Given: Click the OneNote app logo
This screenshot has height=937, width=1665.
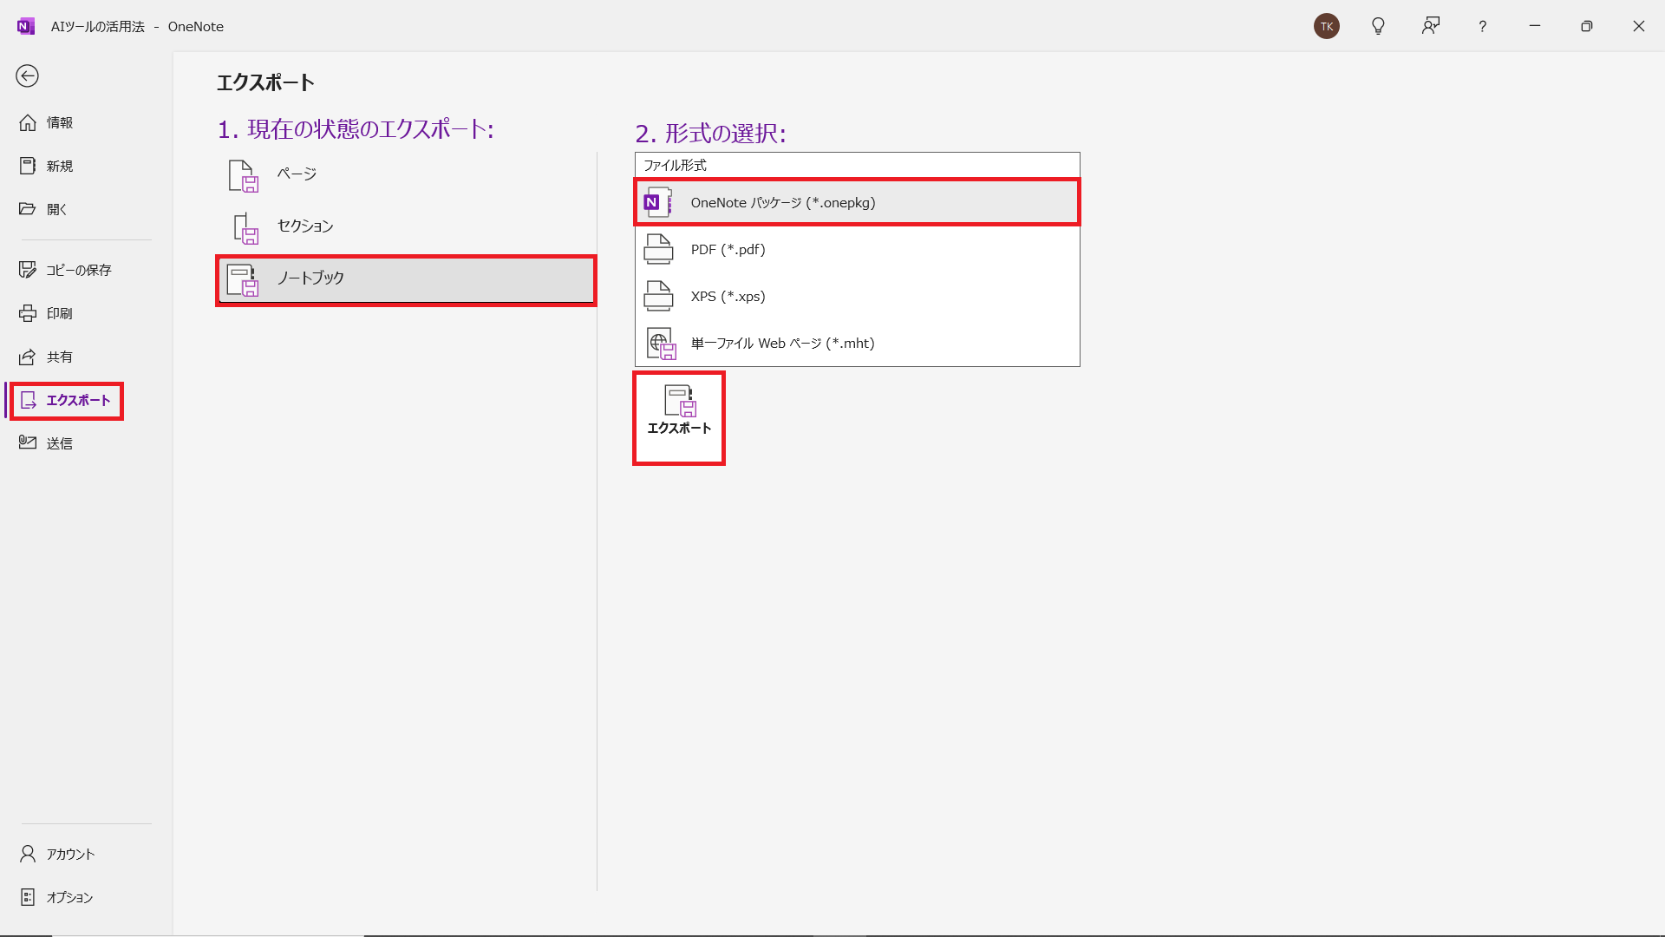Looking at the screenshot, I should click(x=25, y=26).
